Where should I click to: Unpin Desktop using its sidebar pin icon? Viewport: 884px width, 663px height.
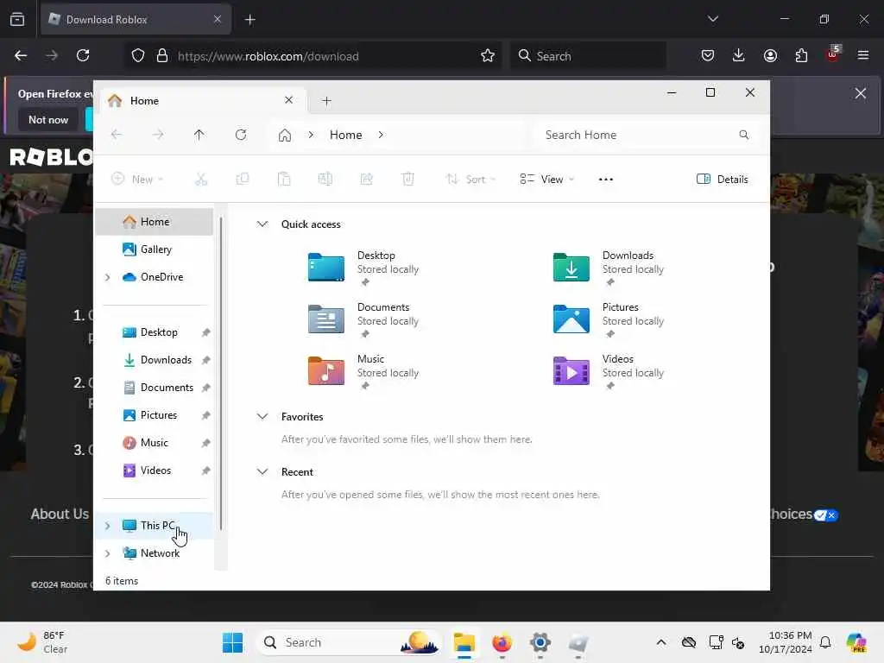click(205, 332)
